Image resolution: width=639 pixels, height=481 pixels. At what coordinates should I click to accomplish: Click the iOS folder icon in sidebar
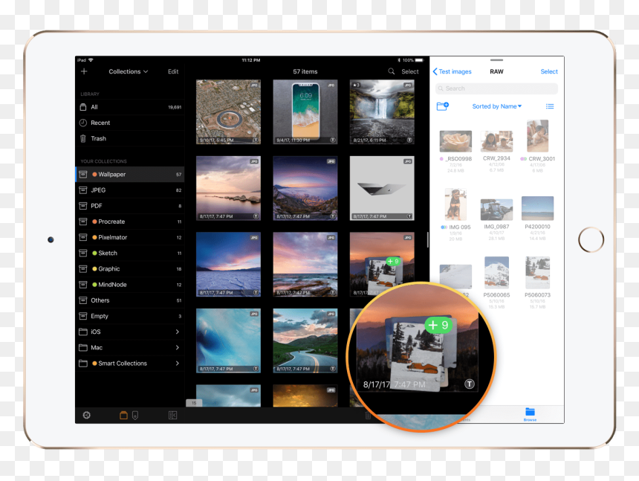83,332
